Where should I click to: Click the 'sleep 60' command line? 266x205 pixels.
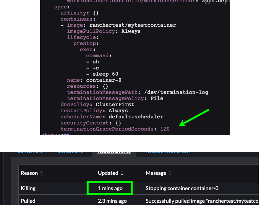point(102,74)
